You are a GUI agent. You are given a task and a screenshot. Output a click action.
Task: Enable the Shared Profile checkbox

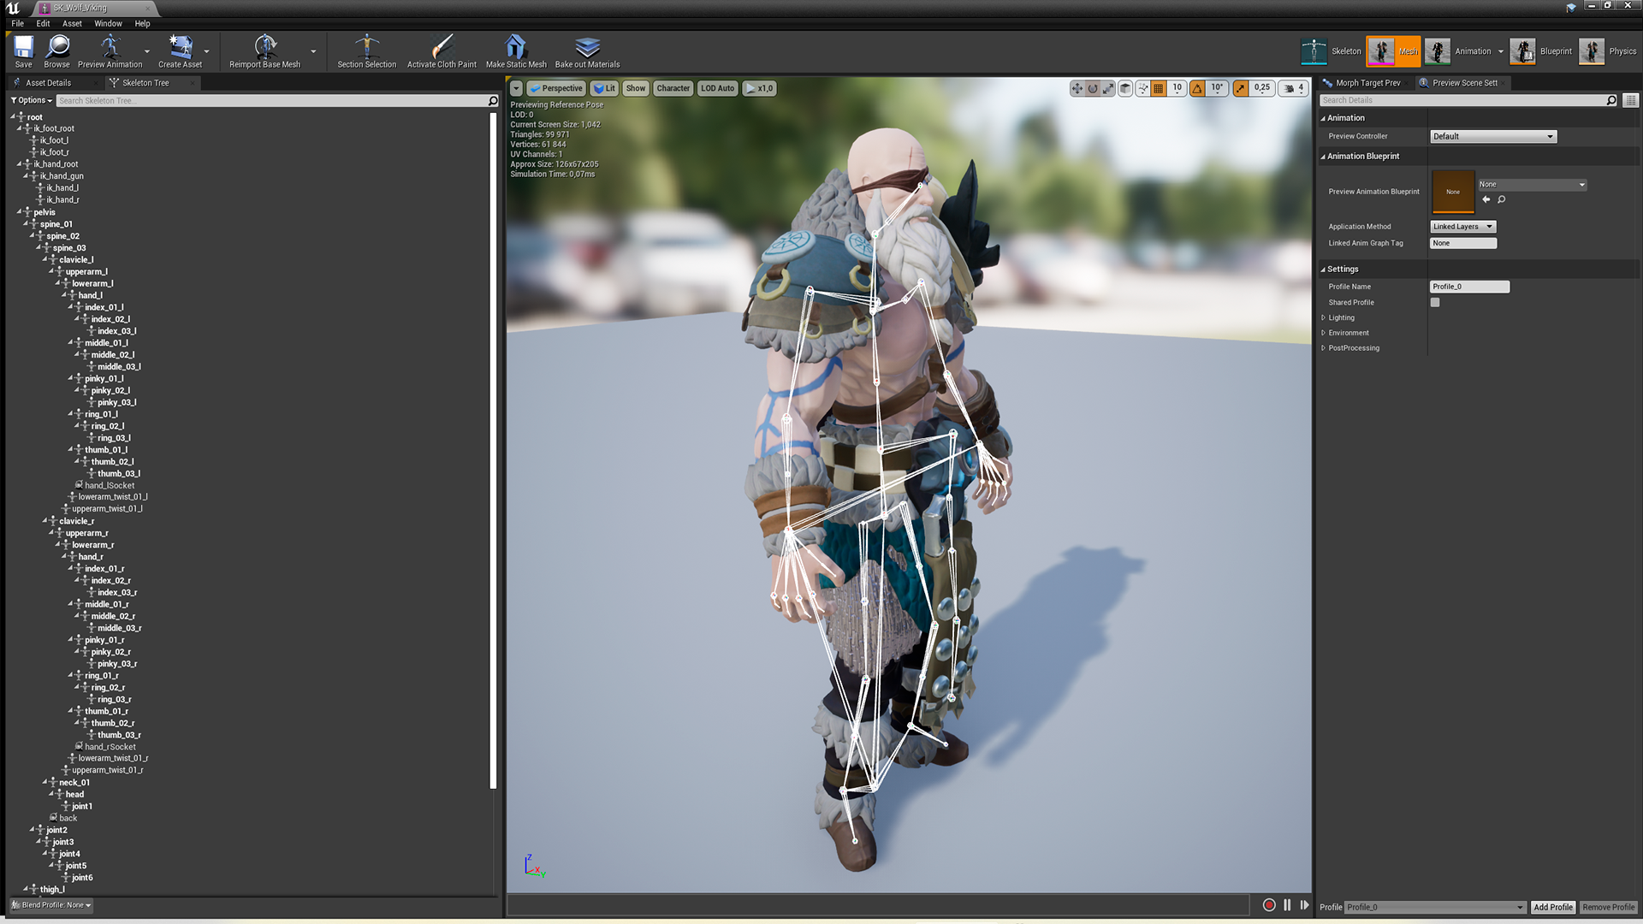coord(1434,302)
